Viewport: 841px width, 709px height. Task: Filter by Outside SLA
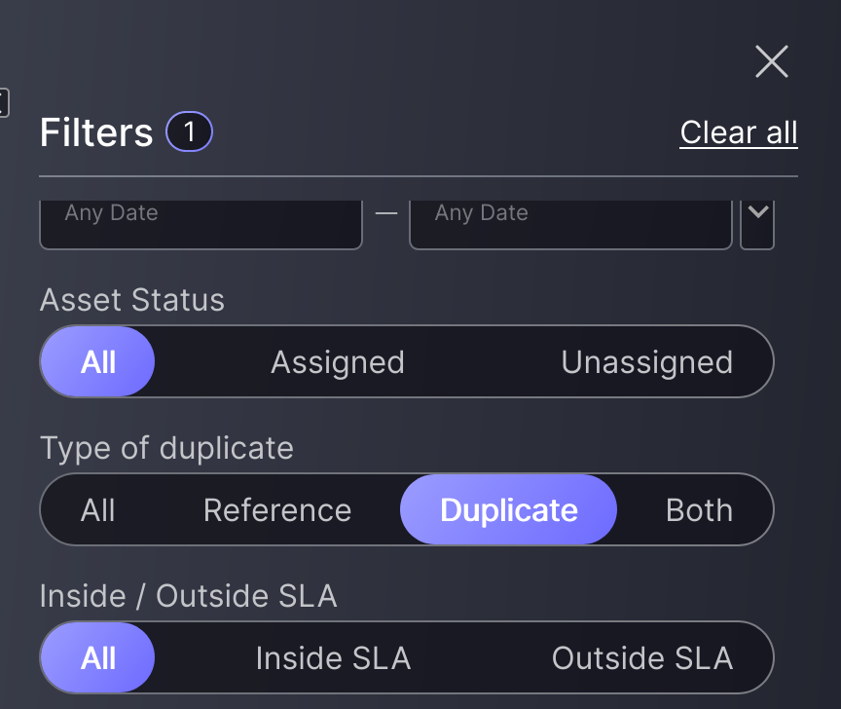pyautogui.click(x=641, y=658)
